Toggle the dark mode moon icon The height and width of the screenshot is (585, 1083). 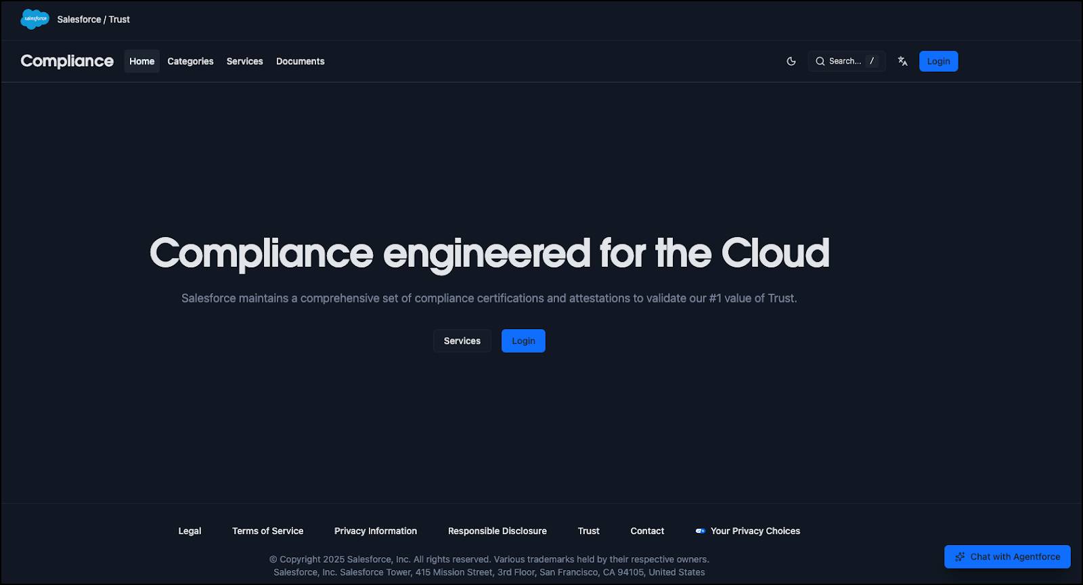[791, 61]
